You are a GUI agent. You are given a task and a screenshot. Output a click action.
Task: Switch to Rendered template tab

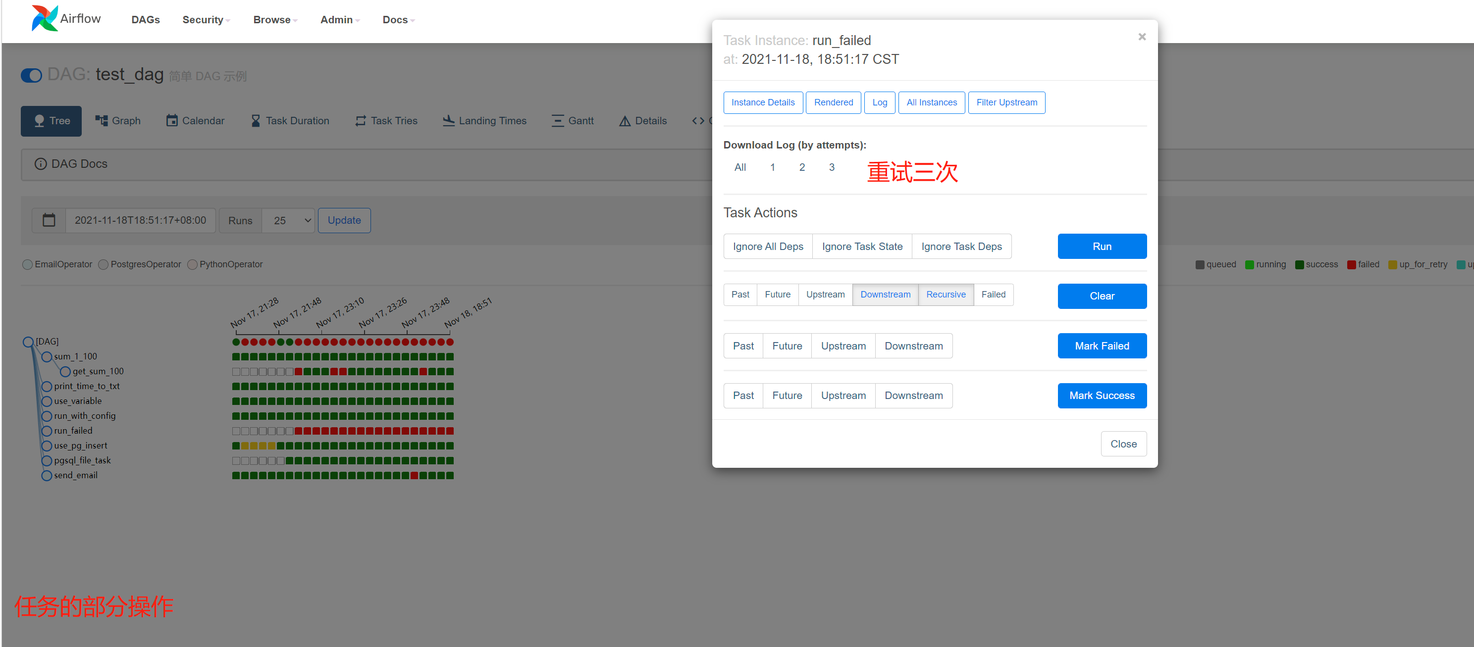833,102
